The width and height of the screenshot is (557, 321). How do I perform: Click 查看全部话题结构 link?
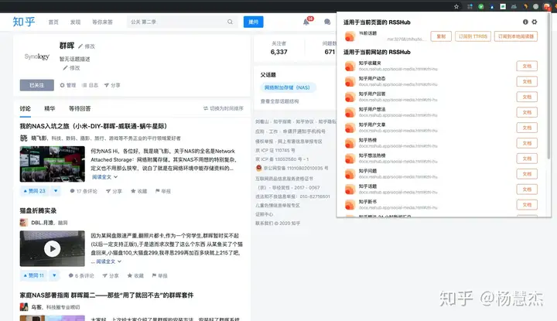coord(279,101)
